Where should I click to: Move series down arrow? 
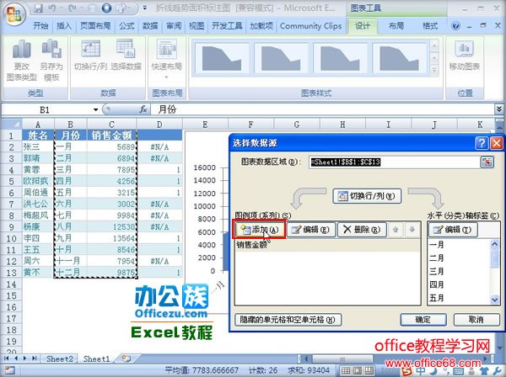(x=412, y=230)
